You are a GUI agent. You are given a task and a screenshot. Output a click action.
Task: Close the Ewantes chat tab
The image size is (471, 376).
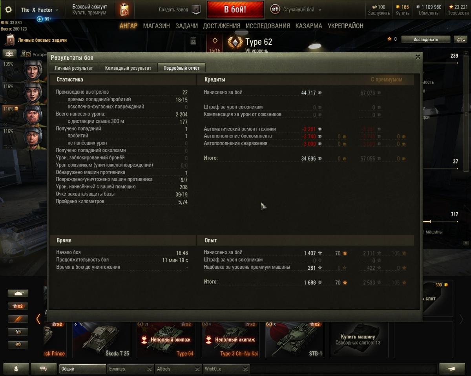(150, 369)
